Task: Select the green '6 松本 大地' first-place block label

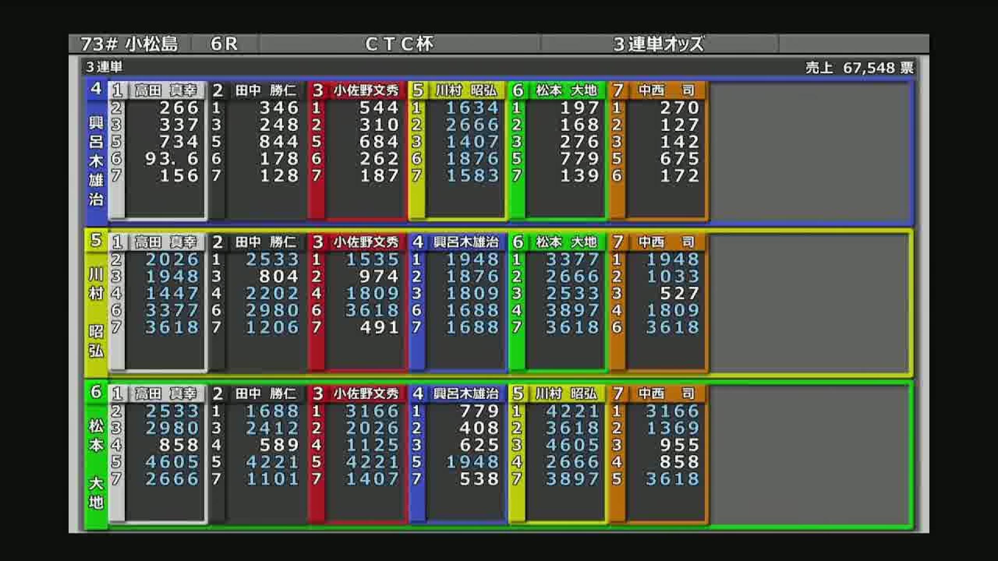Action: coord(96,455)
